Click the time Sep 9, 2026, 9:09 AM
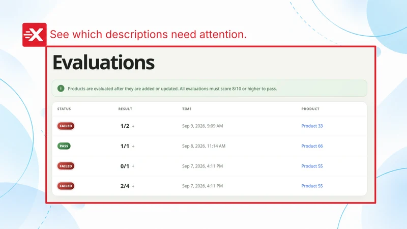The height and width of the screenshot is (229, 407). (x=202, y=126)
